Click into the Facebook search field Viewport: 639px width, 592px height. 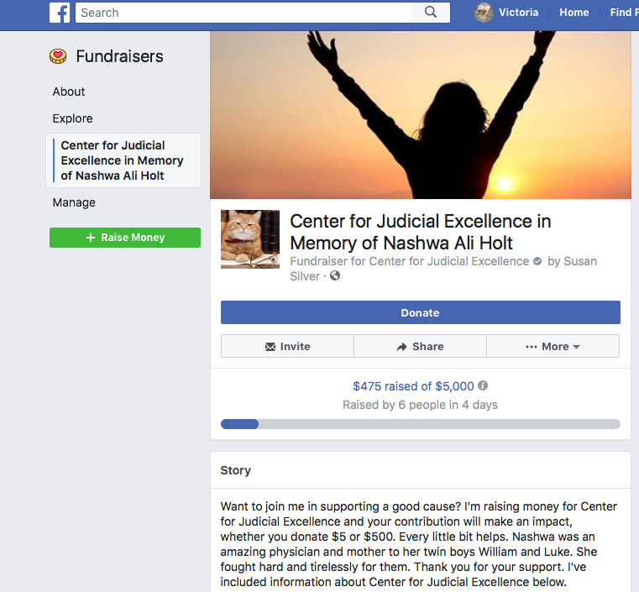(x=244, y=13)
